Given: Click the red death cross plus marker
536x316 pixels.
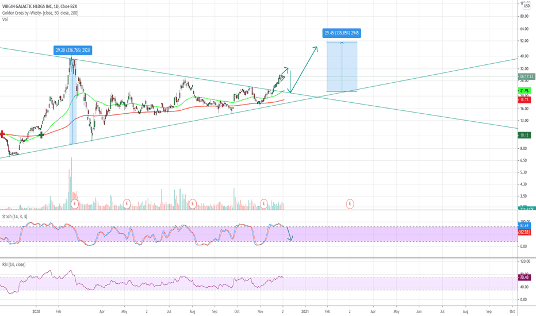Looking at the screenshot, I should coord(2,133).
